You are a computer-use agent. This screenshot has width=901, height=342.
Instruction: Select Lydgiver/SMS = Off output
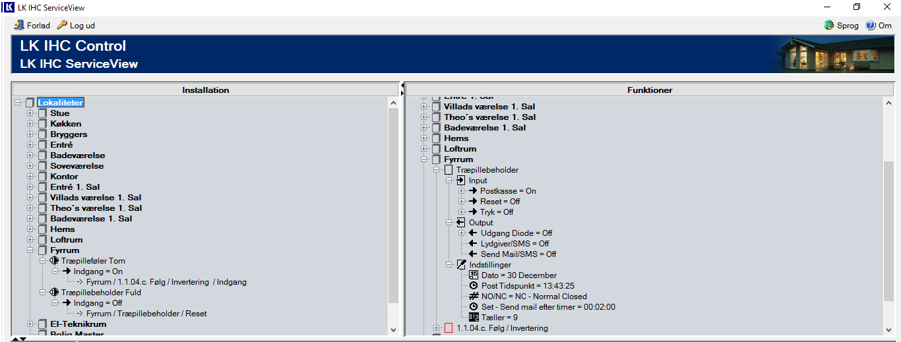514,244
